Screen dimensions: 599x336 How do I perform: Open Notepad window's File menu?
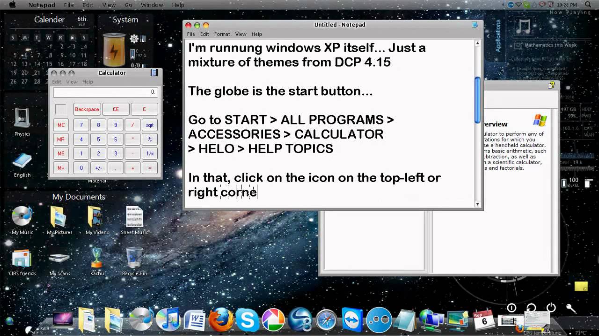tap(191, 34)
